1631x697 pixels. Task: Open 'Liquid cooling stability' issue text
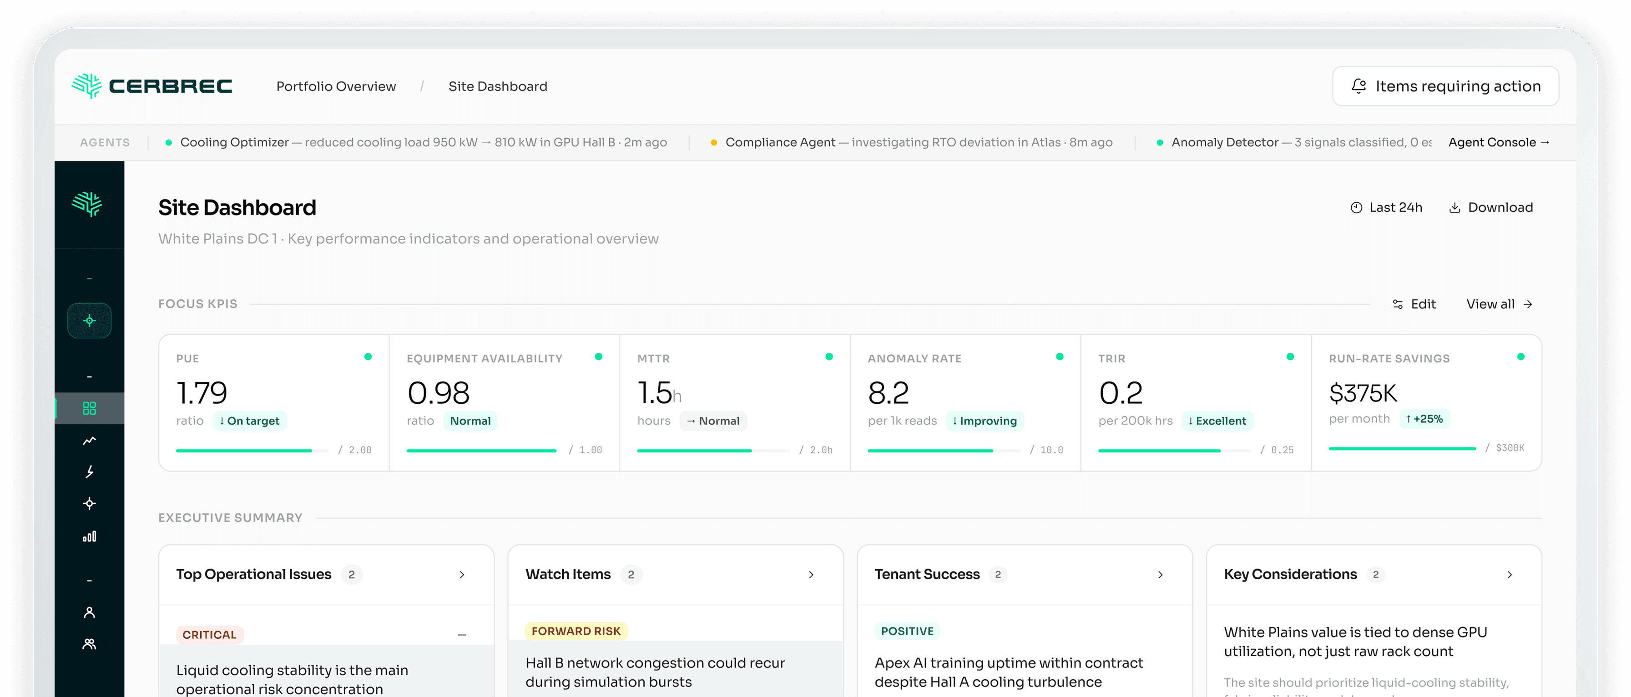coord(292,679)
